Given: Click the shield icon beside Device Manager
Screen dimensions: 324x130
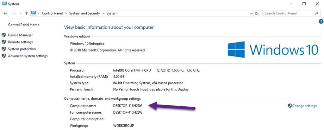Looking at the screenshot, I should click(4, 35).
